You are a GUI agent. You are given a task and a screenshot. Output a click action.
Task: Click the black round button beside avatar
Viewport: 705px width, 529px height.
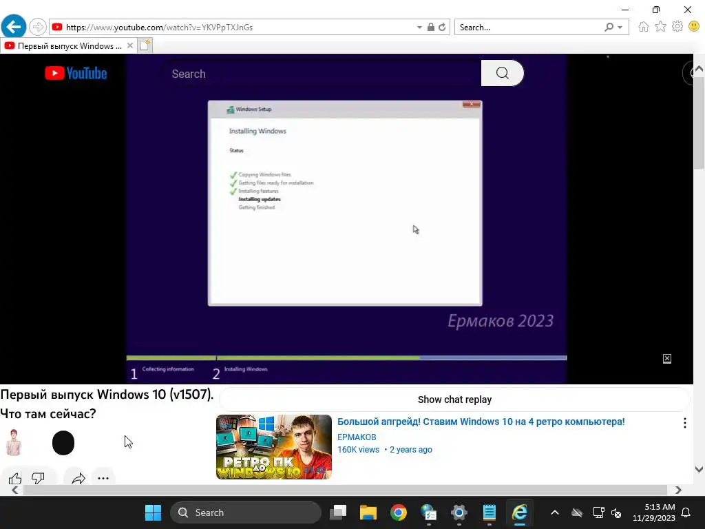tap(63, 443)
